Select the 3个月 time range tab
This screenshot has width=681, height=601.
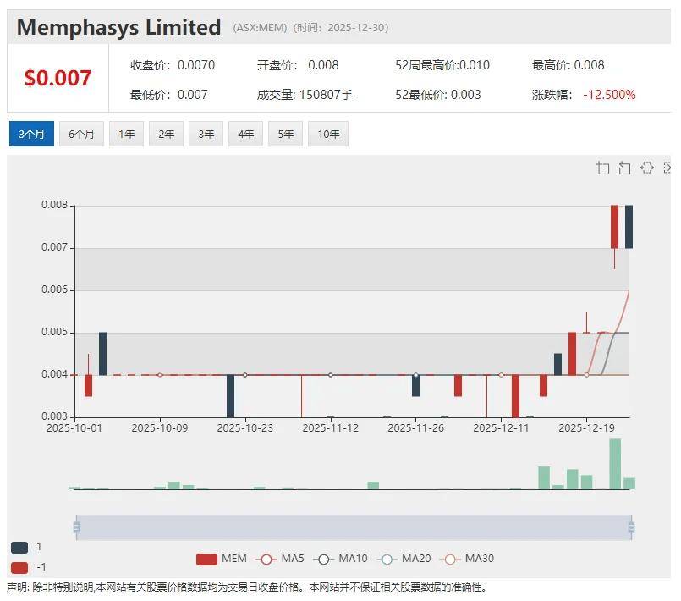[x=31, y=134]
